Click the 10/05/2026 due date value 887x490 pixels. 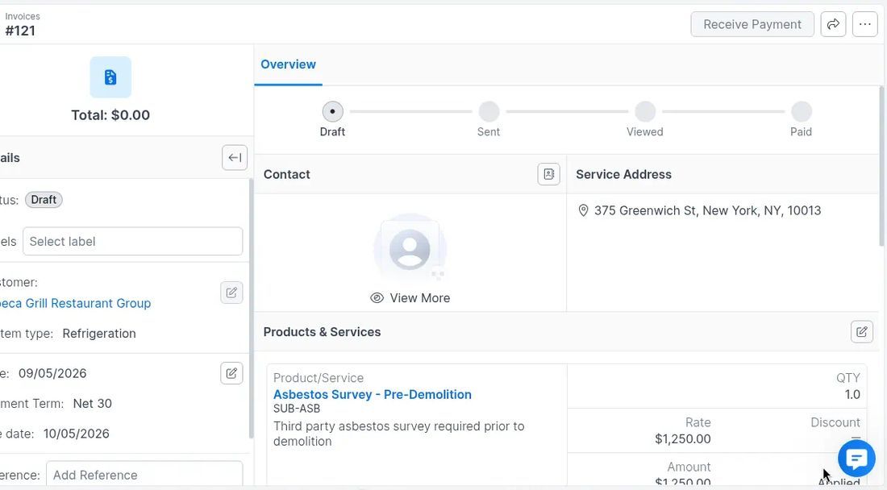[77, 434]
